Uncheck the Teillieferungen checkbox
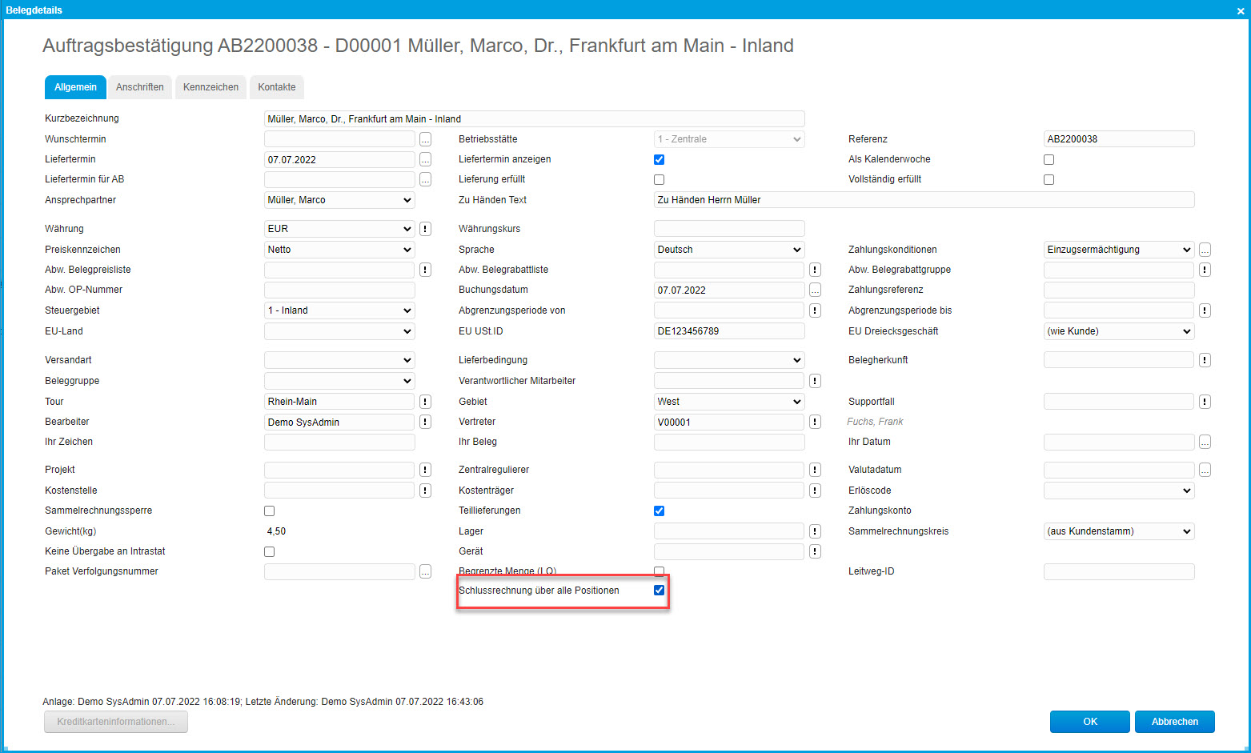 coord(659,511)
